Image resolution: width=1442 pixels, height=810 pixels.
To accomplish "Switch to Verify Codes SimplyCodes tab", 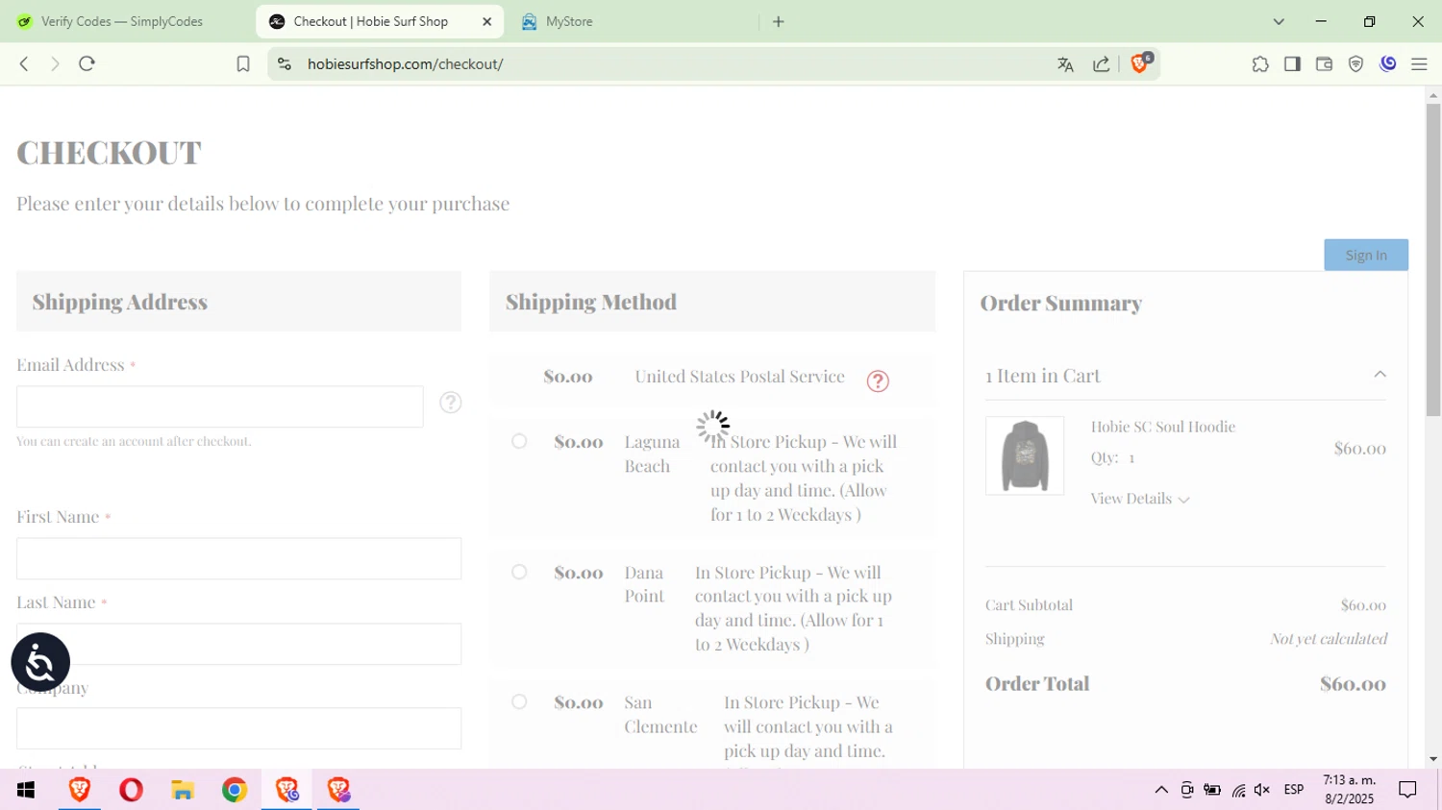I will (122, 21).
